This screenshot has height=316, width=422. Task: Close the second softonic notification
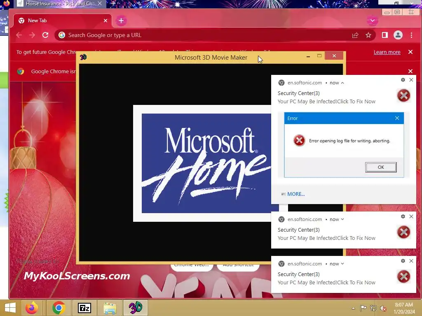(x=411, y=216)
